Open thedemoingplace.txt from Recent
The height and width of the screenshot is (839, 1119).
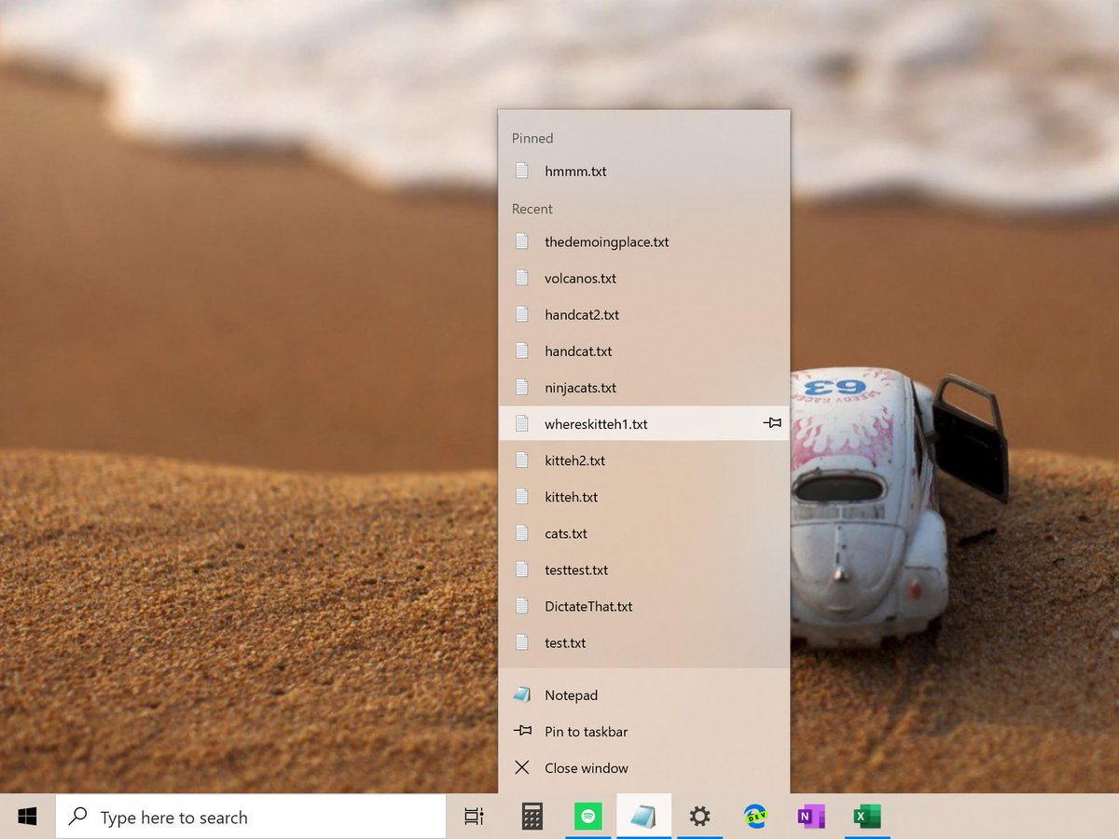click(x=607, y=241)
